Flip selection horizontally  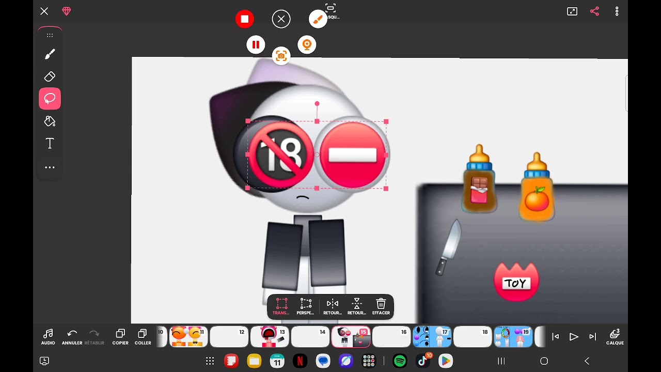click(332, 306)
